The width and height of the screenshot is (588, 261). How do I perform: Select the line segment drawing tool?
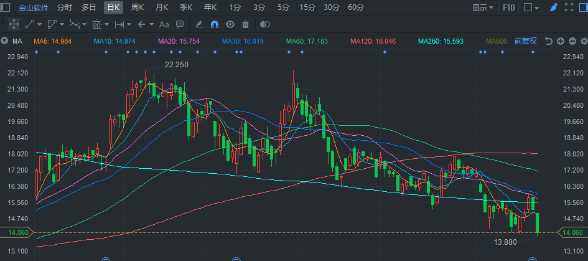pyautogui.click(x=29, y=24)
